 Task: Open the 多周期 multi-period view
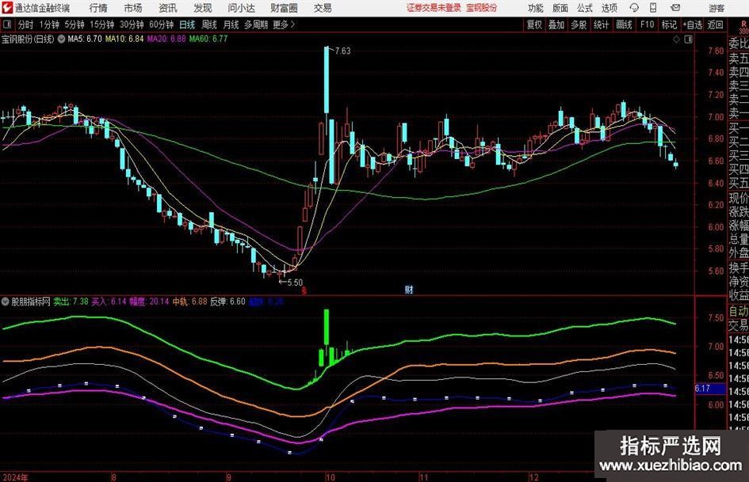point(256,25)
